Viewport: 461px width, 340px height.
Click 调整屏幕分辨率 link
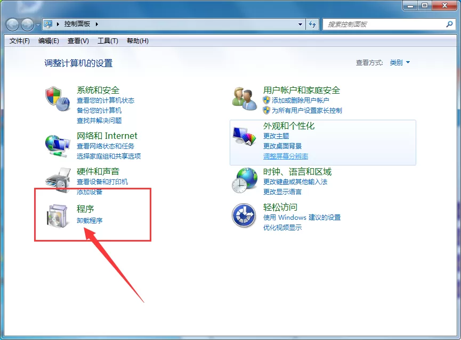(x=286, y=156)
